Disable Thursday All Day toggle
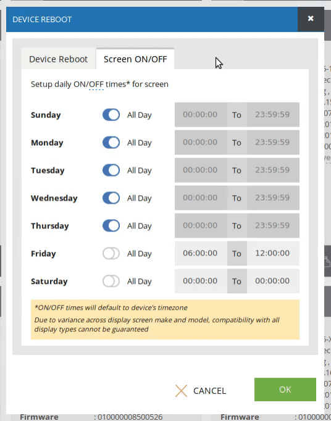331x421 pixels. (111, 226)
